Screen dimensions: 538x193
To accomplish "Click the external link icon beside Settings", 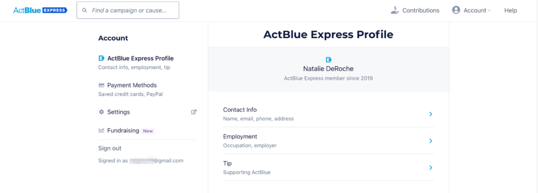I will tap(194, 112).
